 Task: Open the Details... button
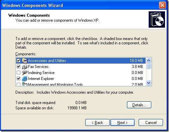tap(139, 105)
